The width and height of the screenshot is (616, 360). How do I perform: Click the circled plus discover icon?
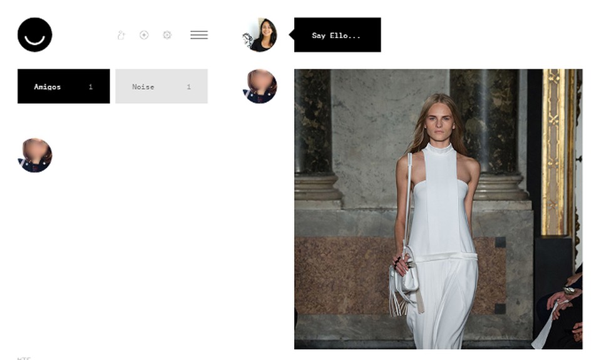pyautogui.click(x=144, y=35)
